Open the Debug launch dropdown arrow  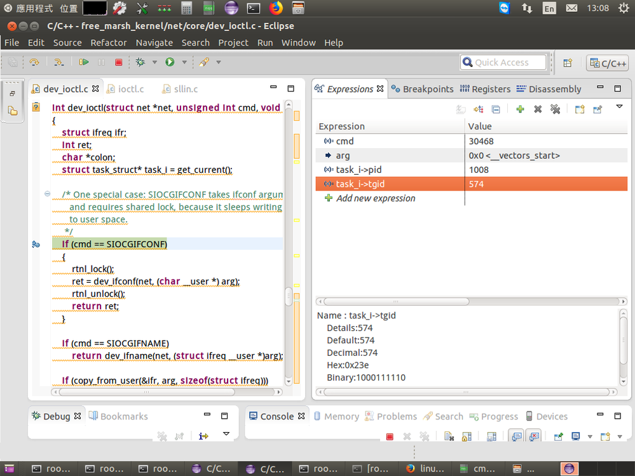[x=154, y=62]
